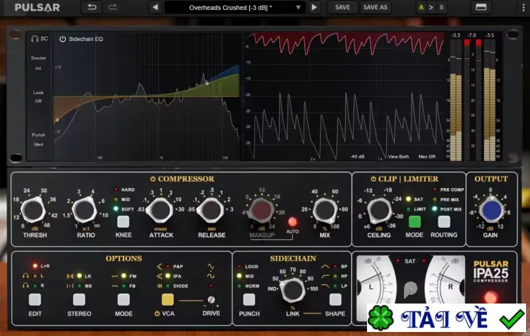
Task: Click the blue output GAIN knob
Action: [492, 210]
